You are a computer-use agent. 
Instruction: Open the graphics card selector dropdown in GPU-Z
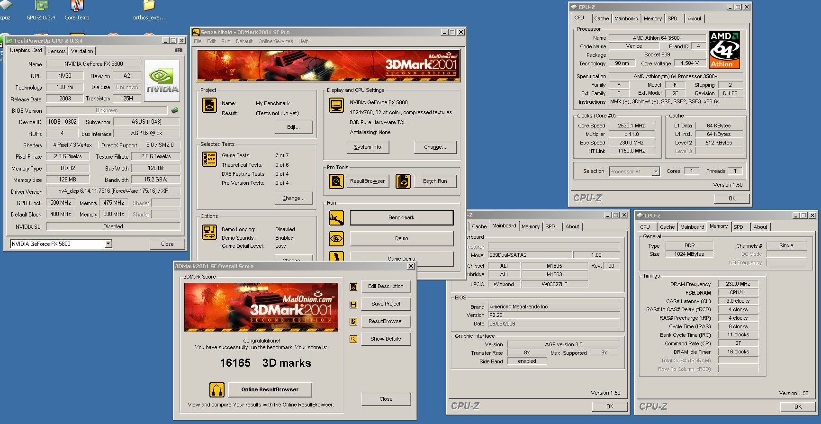click(x=108, y=244)
